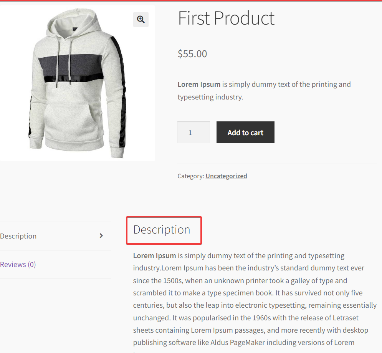Click the Category label beside Uncategorized
Screen dimensions: 382x353
[190, 176]
